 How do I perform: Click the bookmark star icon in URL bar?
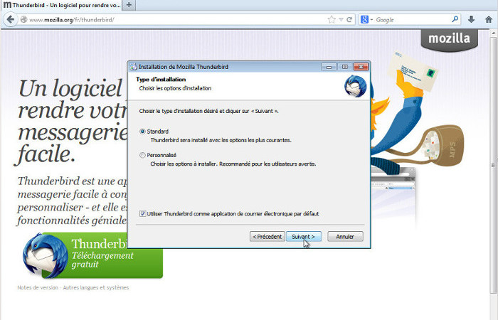[332, 20]
